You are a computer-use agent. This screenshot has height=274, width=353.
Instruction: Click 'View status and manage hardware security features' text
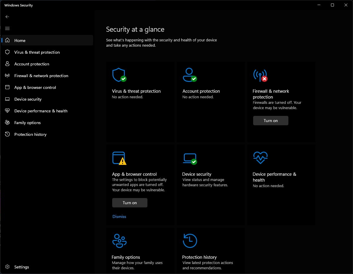pyautogui.click(x=205, y=182)
